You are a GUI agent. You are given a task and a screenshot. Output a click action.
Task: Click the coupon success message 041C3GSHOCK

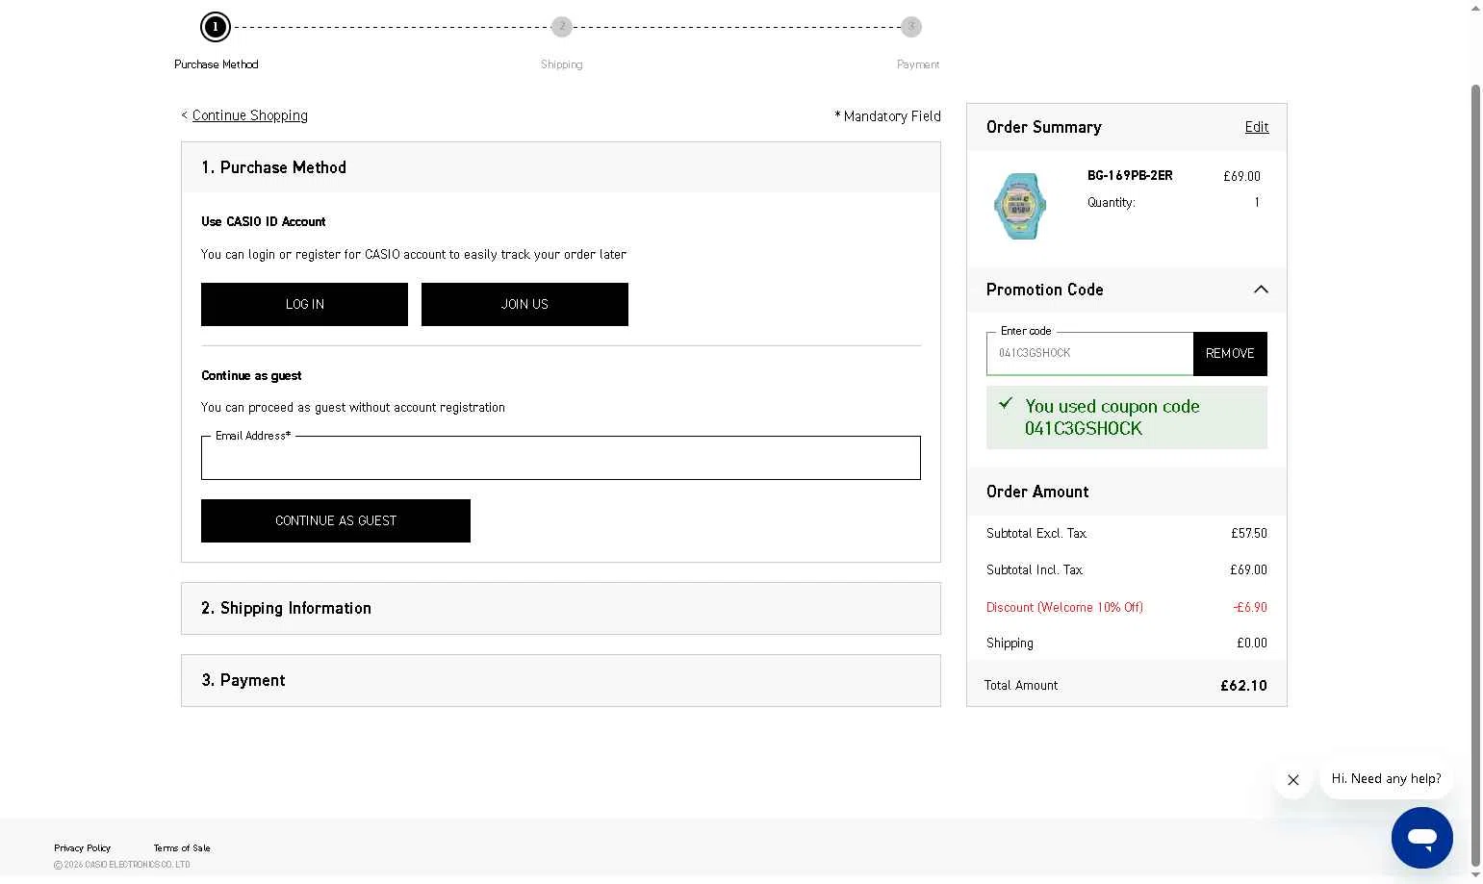click(x=1127, y=417)
